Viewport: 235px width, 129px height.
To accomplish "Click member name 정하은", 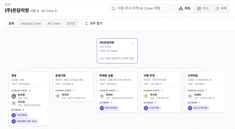I will 109,95.
